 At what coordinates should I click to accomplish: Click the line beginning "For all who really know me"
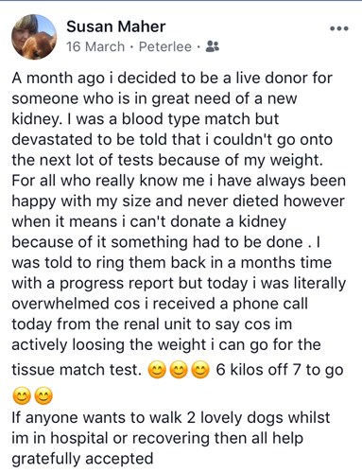179,181
